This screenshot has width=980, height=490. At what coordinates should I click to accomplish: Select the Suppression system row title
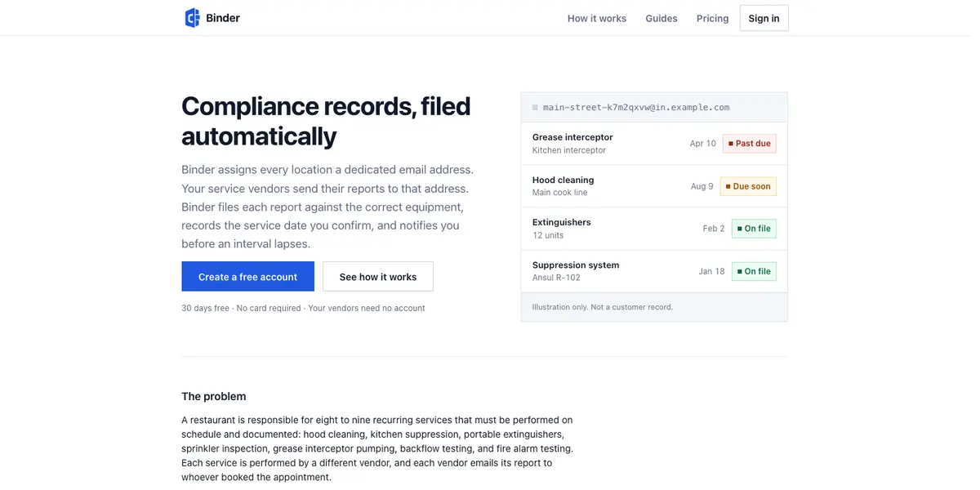576,265
